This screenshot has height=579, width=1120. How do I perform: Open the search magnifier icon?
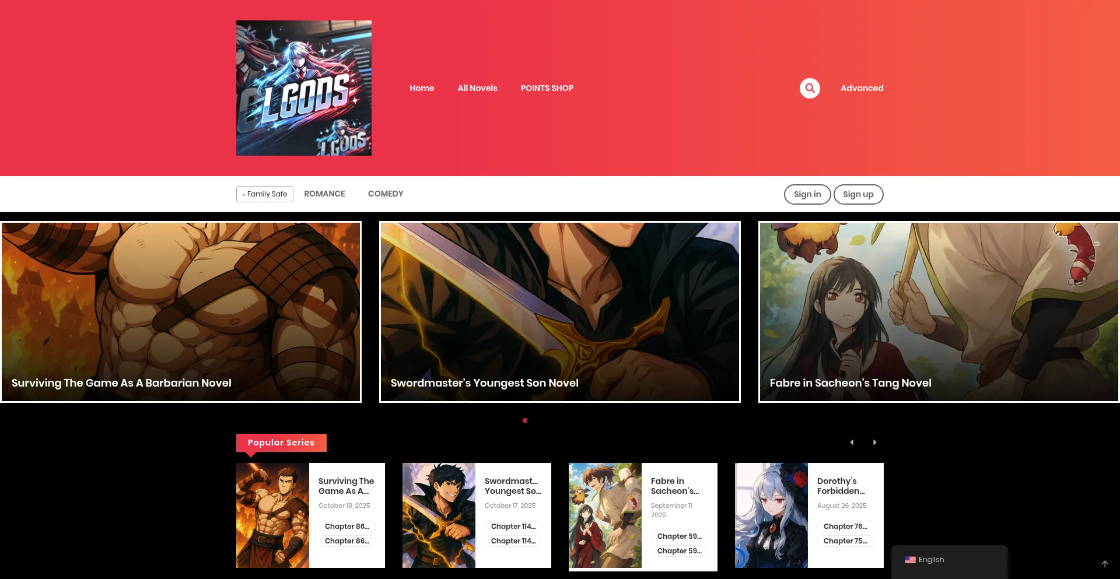(810, 88)
